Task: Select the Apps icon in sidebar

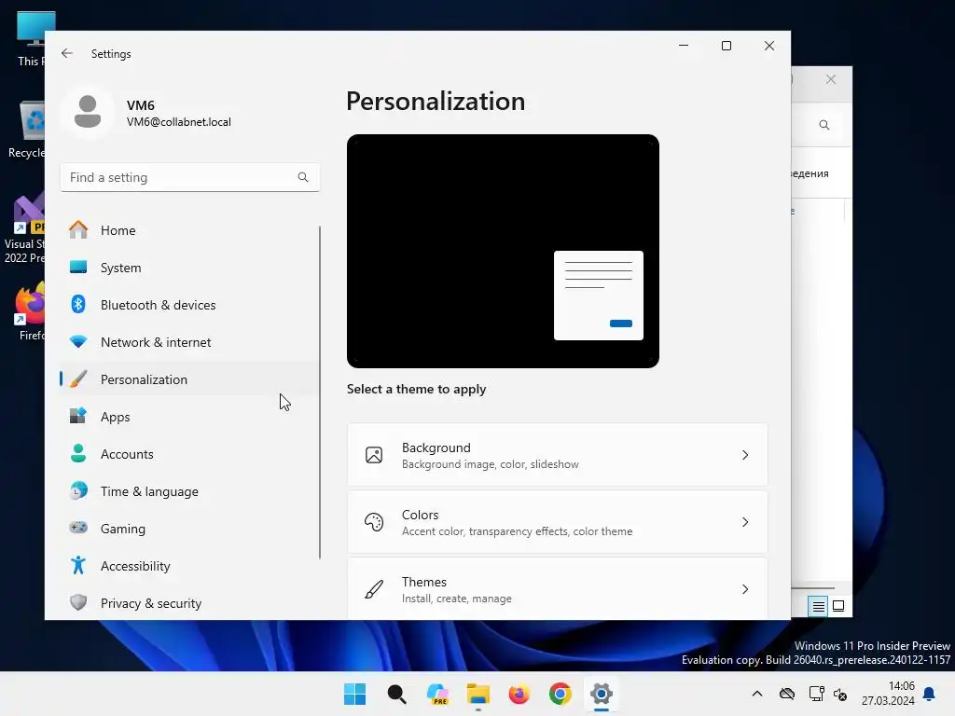Action: click(78, 417)
